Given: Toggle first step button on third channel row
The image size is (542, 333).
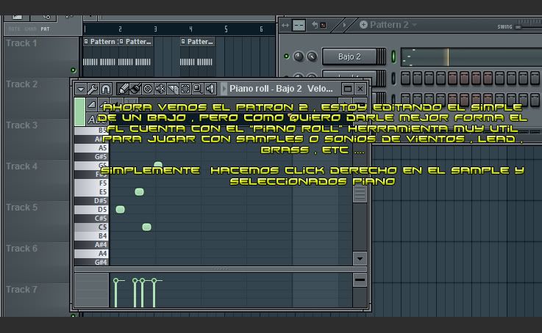Looking at the screenshot, I should click(x=405, y=99).
